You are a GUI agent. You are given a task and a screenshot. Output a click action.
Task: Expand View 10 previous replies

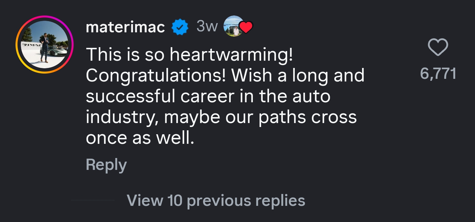tap(216, 200)
